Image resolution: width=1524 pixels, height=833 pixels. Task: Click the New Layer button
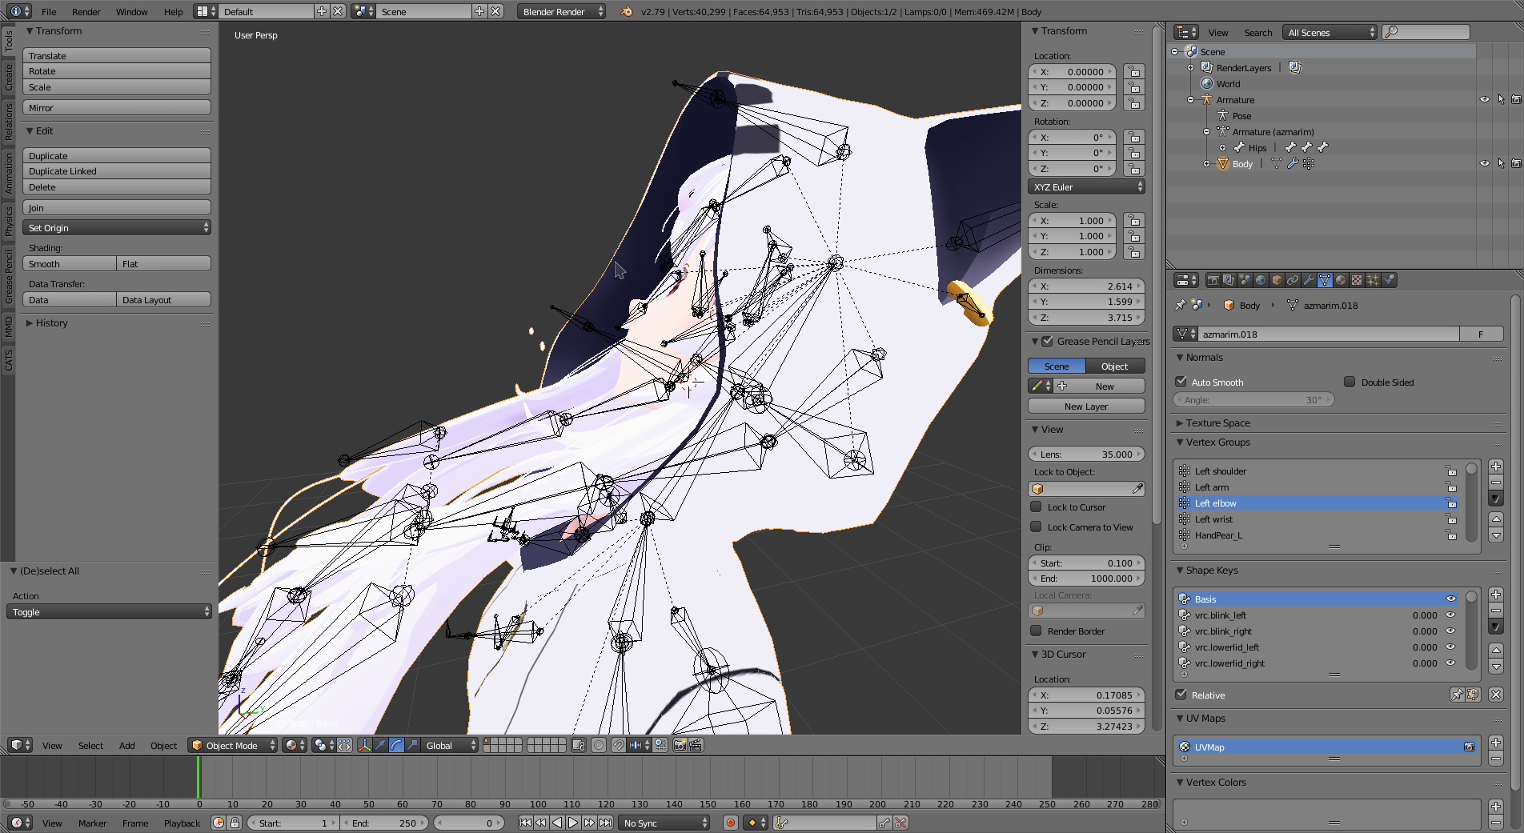pyautogui.click(x=1086, y=406)
